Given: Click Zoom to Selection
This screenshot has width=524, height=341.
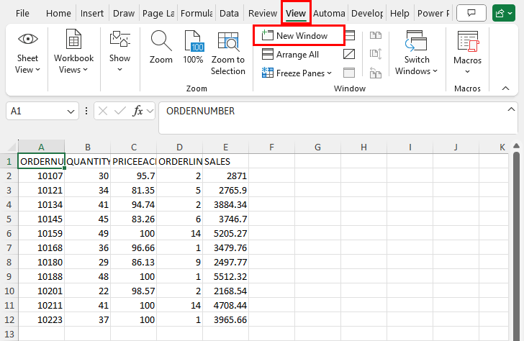Looking at the screenshot, I should [x=228, y=53].
